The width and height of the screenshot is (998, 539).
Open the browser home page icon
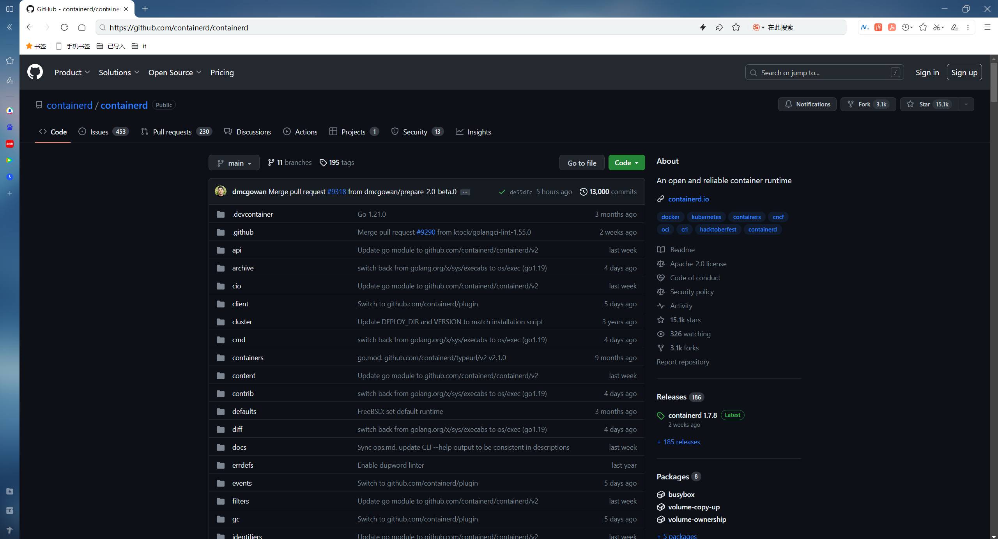[x=82, y=27]
